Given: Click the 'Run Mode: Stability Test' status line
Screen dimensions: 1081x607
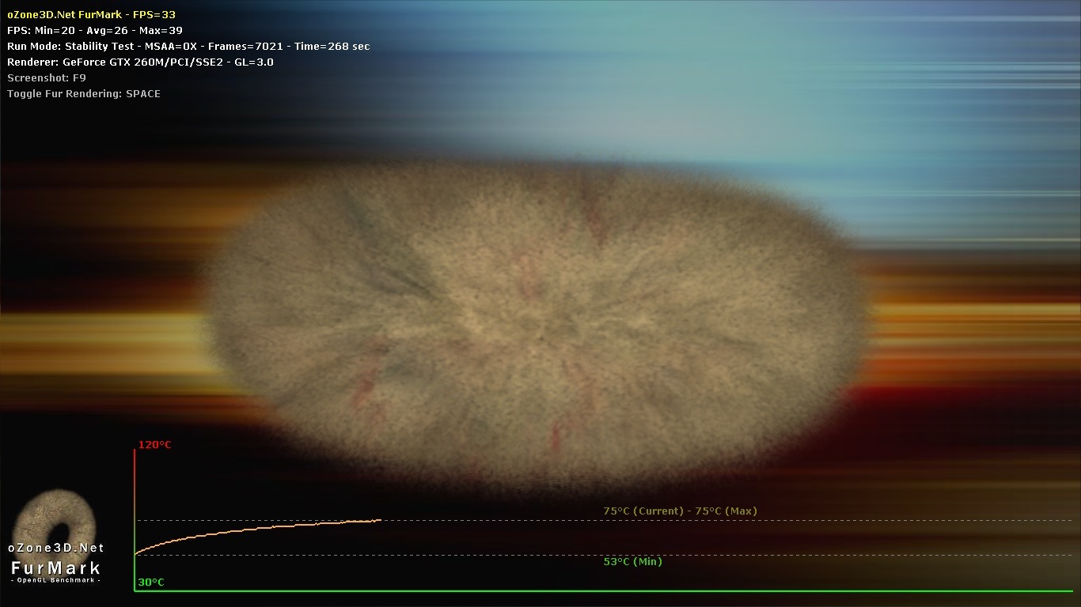Looking at the screenshot, I should pyautogui.click(x=188, y=46).
